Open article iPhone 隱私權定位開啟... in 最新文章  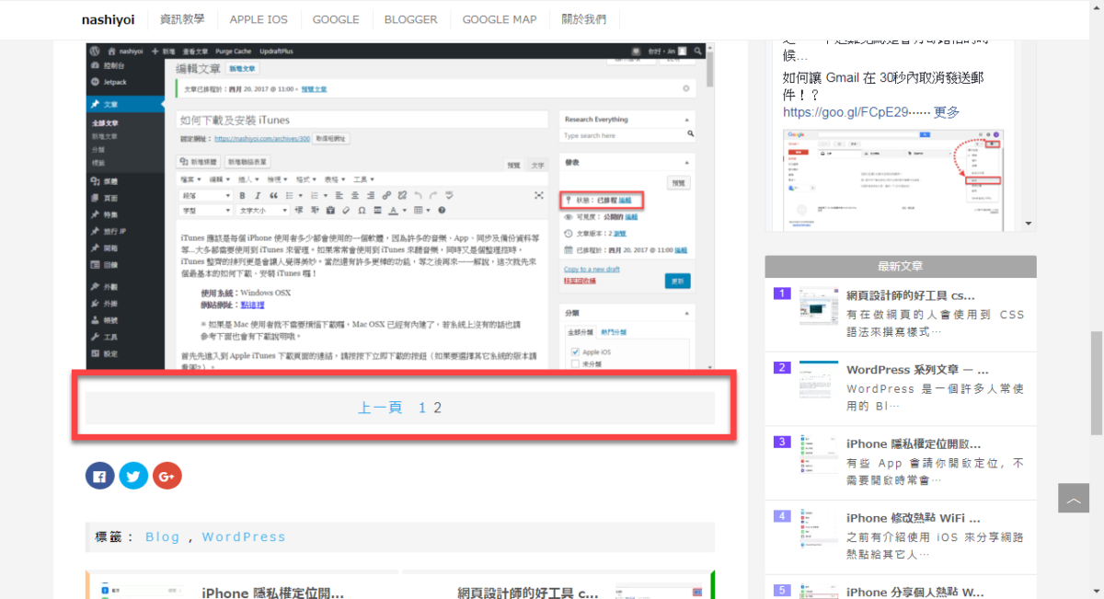pyautogui.click(x=913, y=443)
